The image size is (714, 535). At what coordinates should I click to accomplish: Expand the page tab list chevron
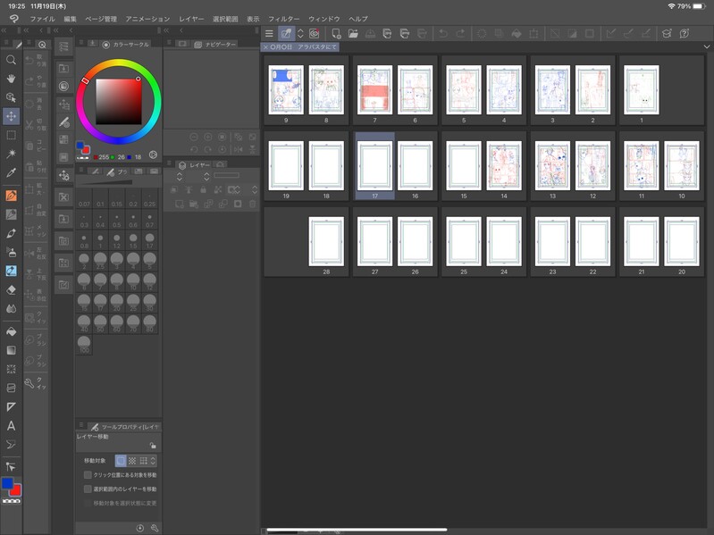707,46
